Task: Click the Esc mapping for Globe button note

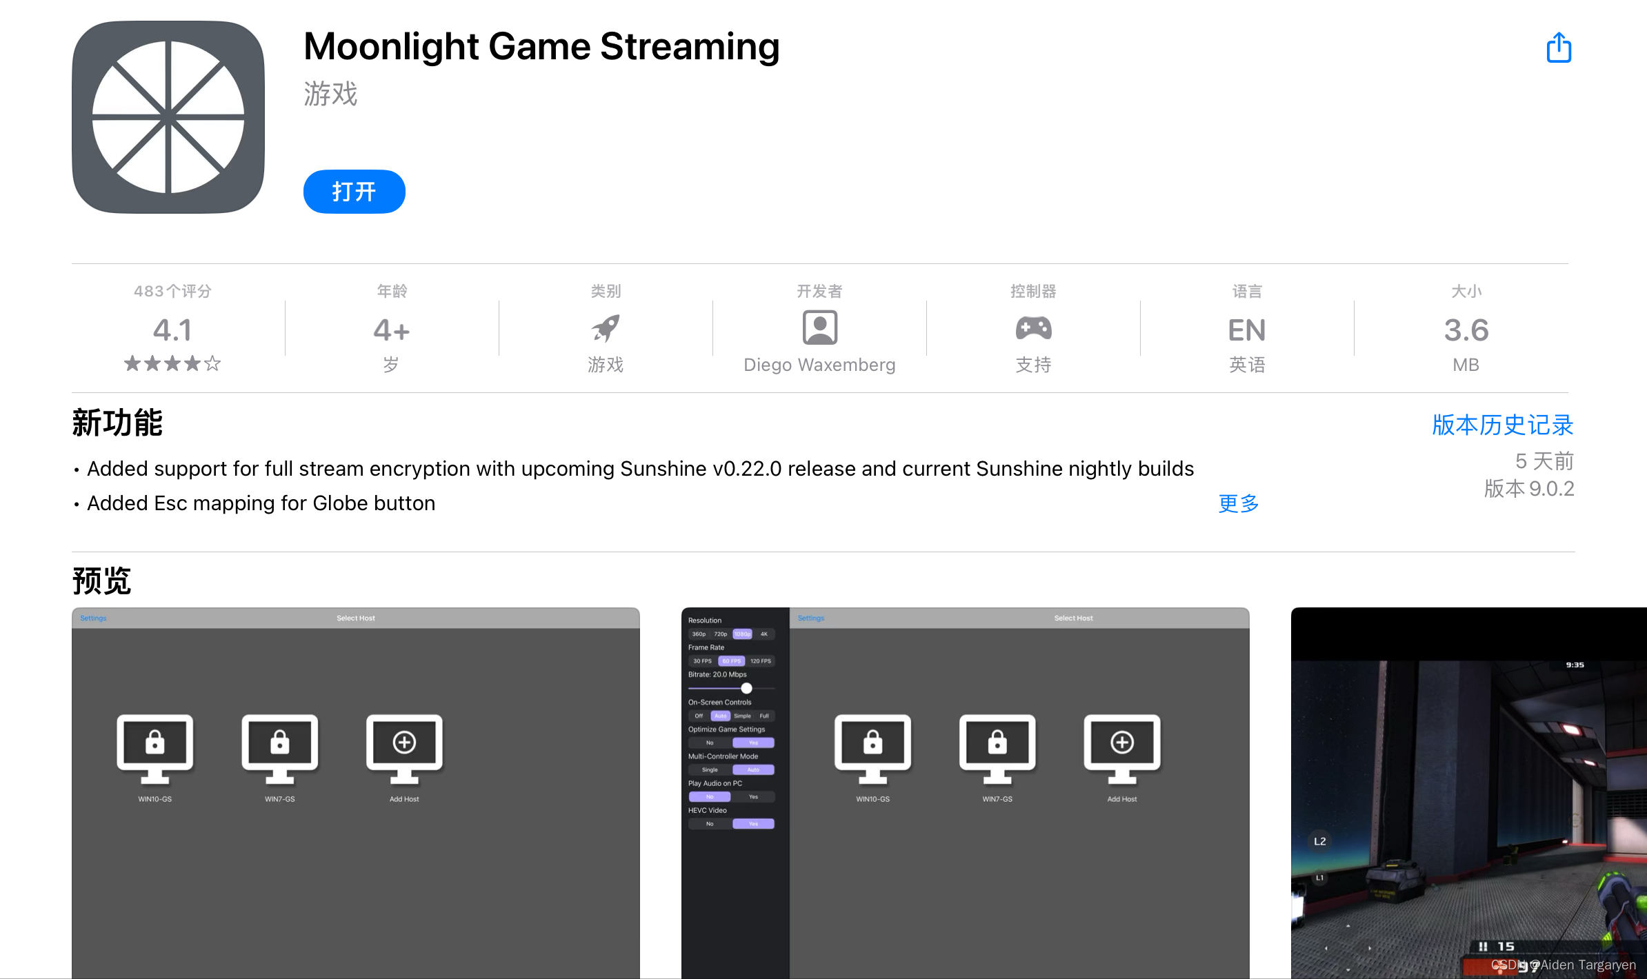Action: (261, 503)
